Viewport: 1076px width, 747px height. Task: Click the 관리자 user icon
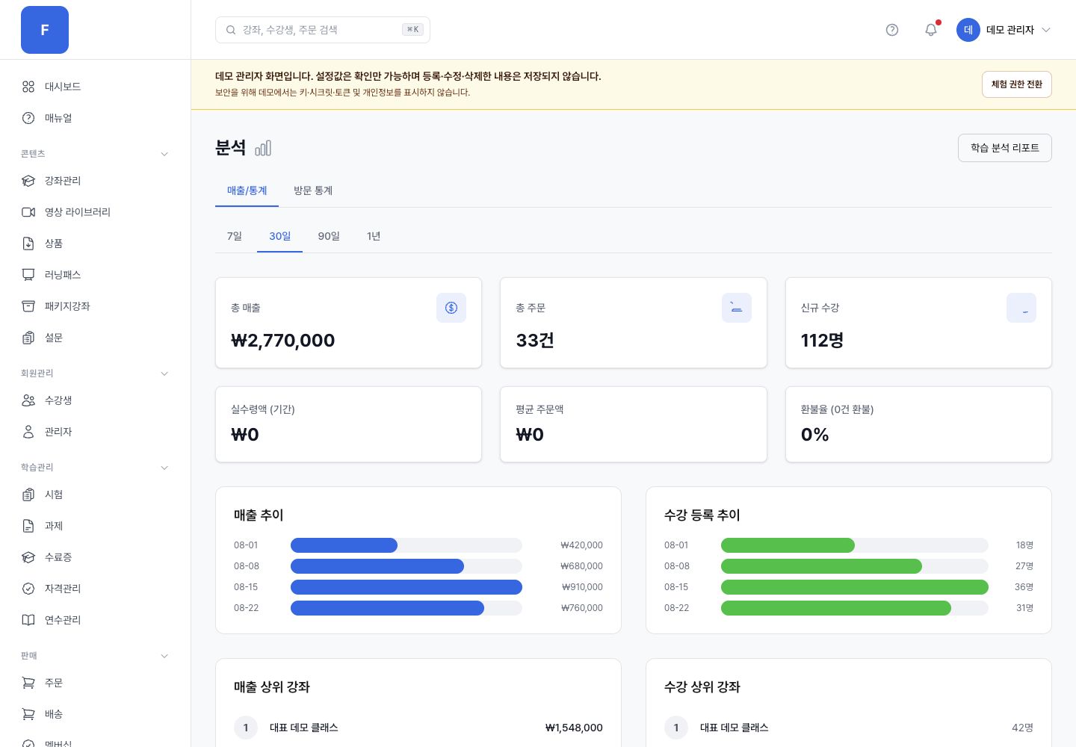coord(28,432)
